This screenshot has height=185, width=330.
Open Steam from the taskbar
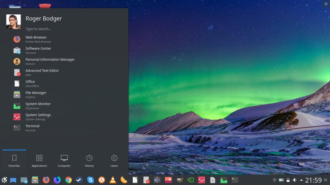point(79,180)
